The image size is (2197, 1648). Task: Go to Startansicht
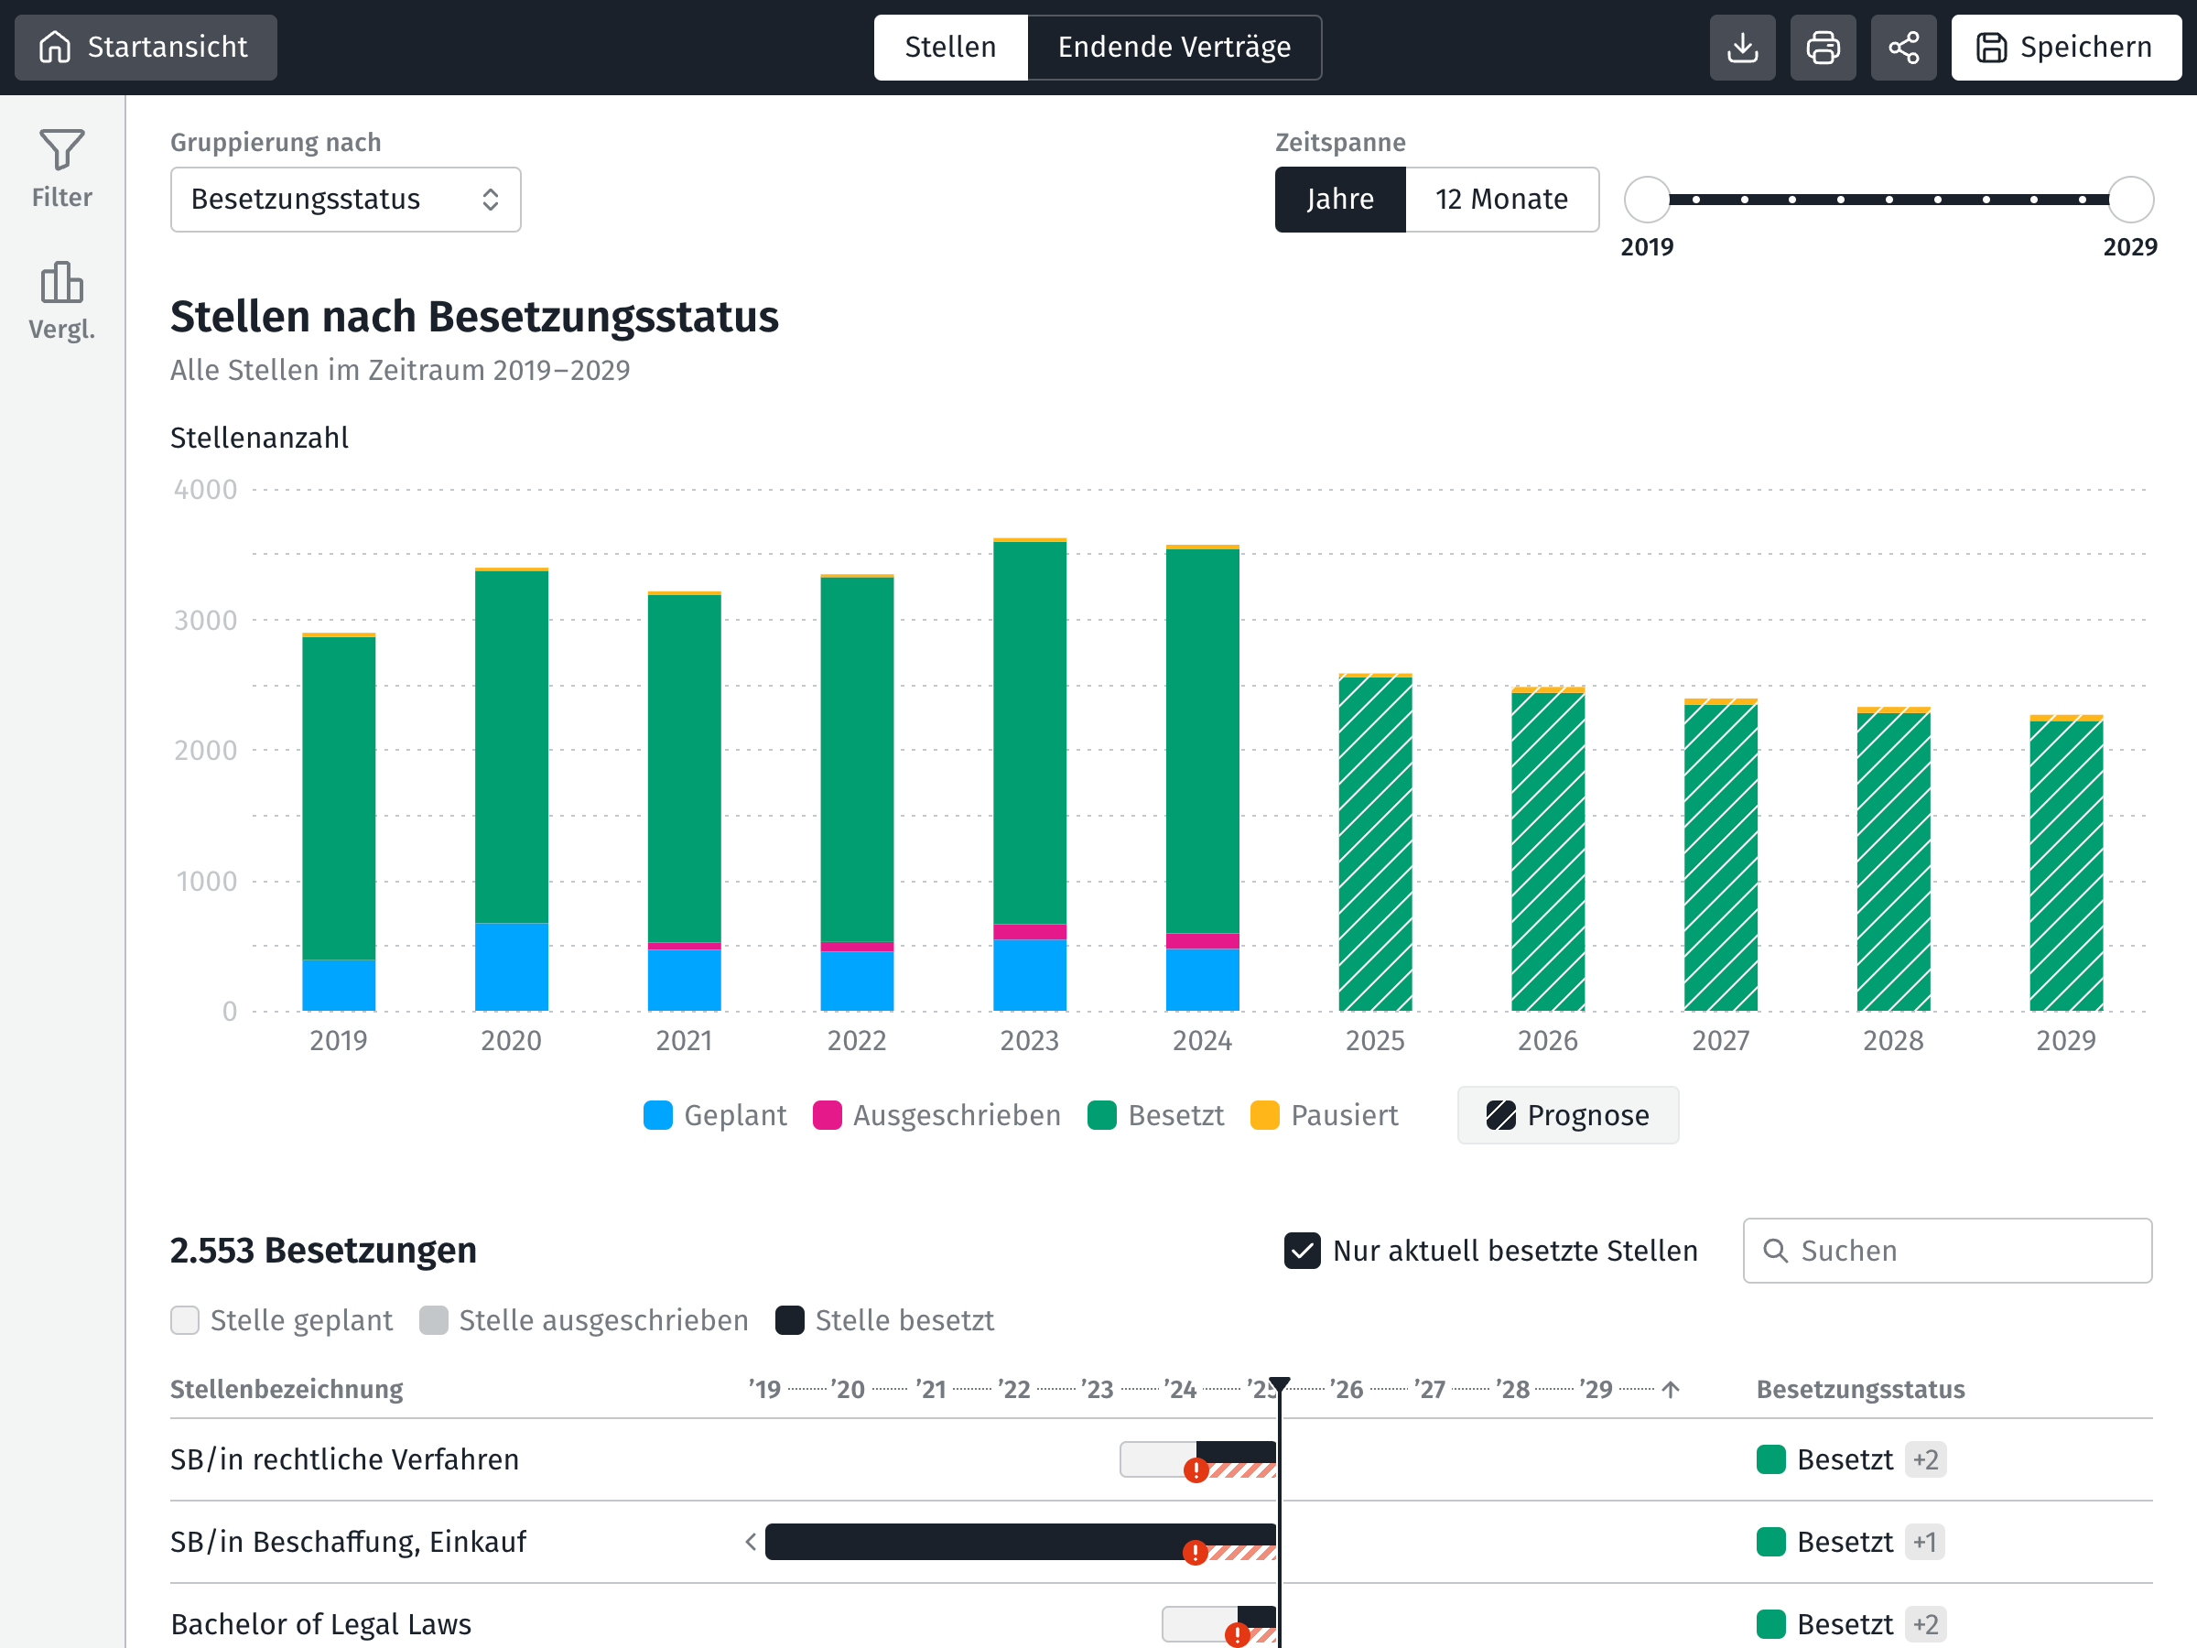point(145,47)
